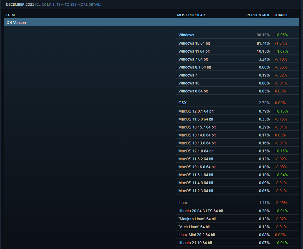Click the Linux category heading
303x249 pixels.
(183, 203)
